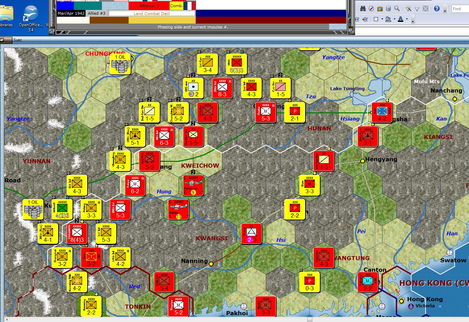Select the Nagoya 5-2 red counter
This screenshot has width=469, height=322.
(x=179, y=306)
